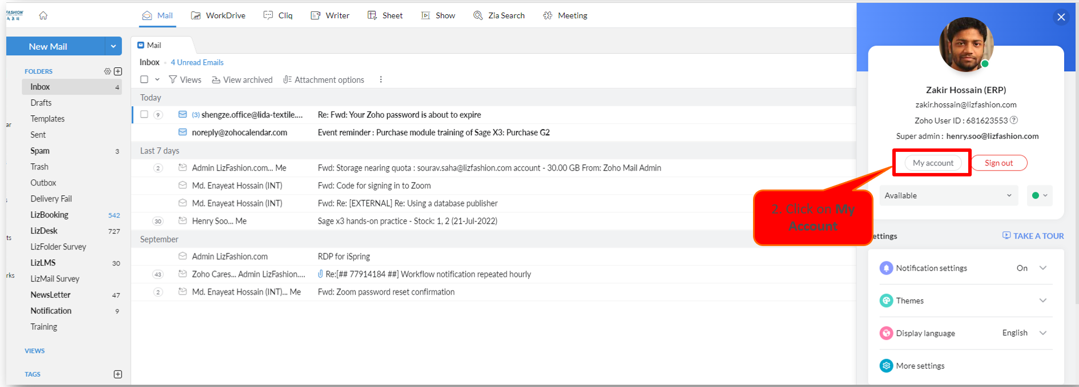Open Zia Search

pos(499,15)
